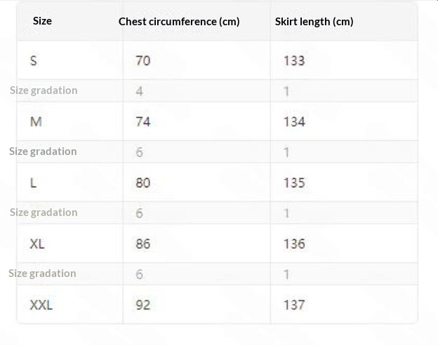Click chest circumference value 92
Screen dimensions: 438x345
coord(142,304)
